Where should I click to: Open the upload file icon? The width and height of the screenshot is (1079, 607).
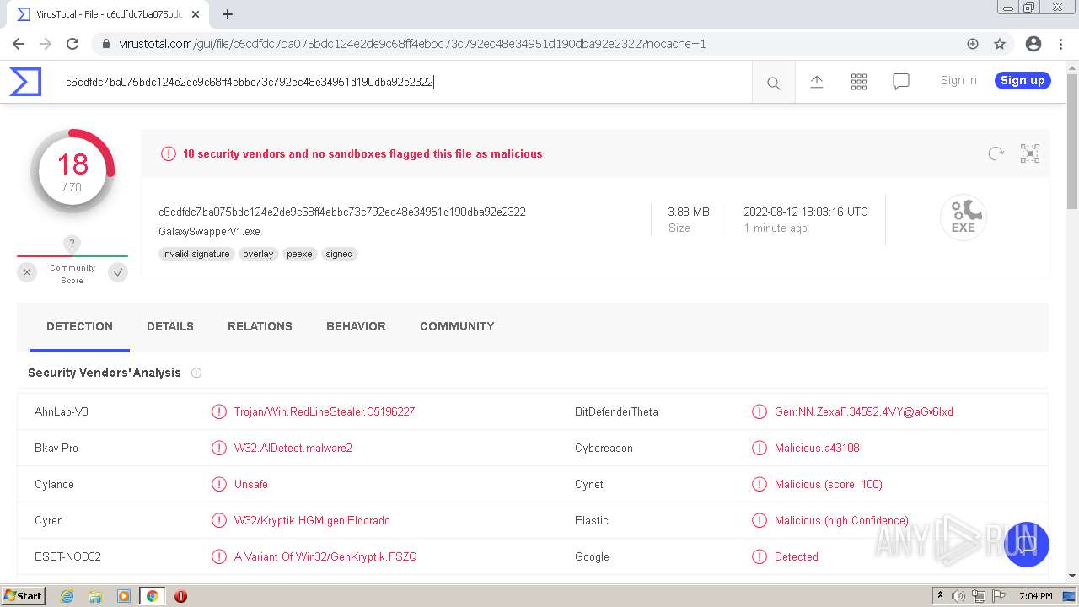point(817,82)
